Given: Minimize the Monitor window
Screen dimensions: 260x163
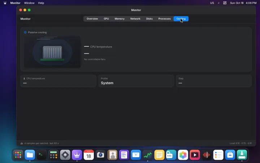Looking at the screenshot, I should click(25, 10).
